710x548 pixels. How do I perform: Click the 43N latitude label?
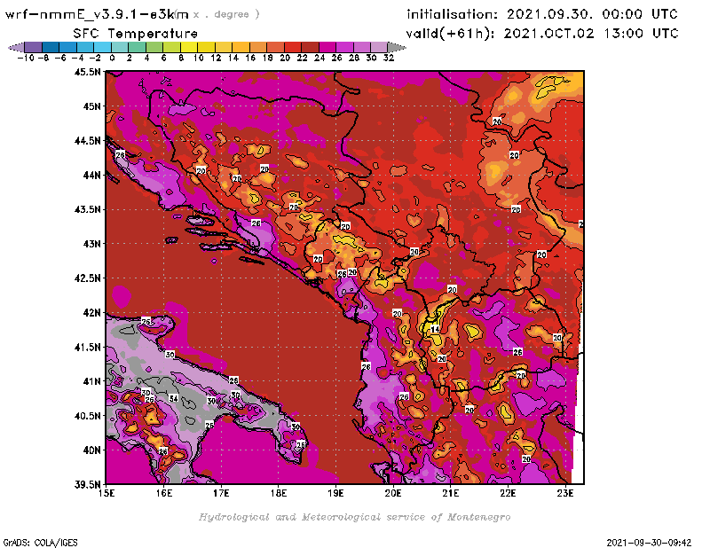click(91, 244)
